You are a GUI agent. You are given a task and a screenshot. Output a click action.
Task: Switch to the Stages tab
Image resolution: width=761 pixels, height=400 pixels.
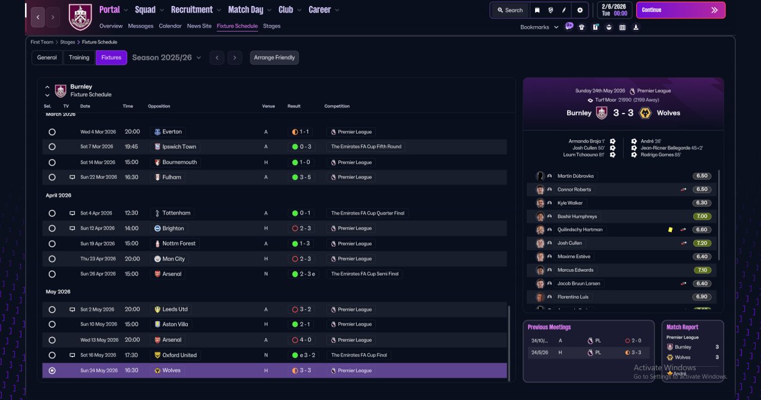tap(272, 26)
